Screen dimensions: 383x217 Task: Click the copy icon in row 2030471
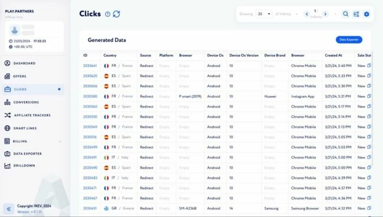pyautogui.click(x=369, y=188)
